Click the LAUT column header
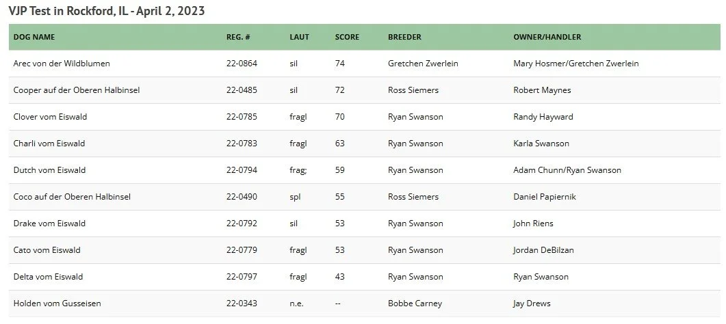The width and height of the screenshot is (726, 324). pyautogui.click(x=299, y=37)
